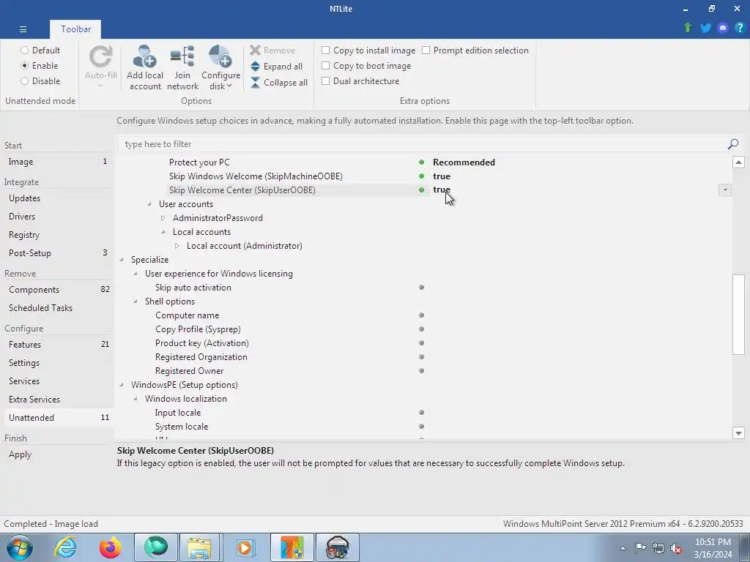
Task: Open Features page in sidebar
Action: [x=58, y=344]
